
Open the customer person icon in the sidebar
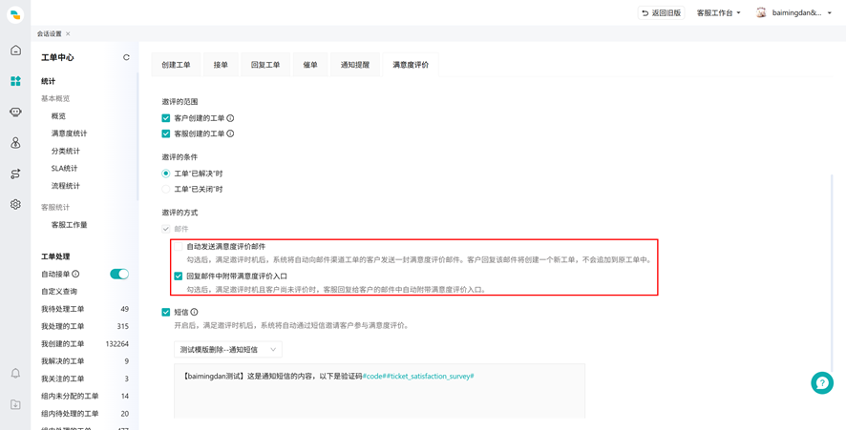click(x=15, y=143)
